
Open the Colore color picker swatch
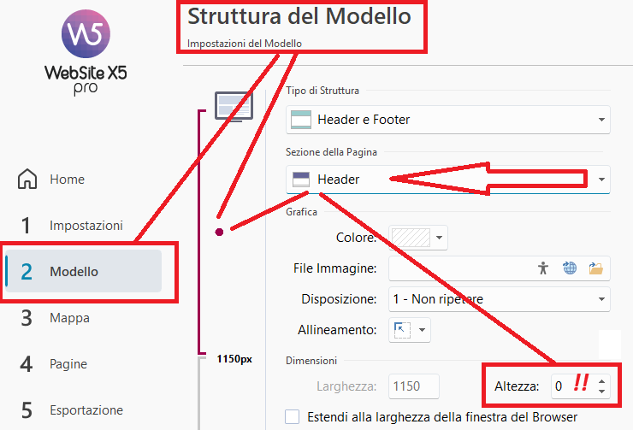pos(411,238)
